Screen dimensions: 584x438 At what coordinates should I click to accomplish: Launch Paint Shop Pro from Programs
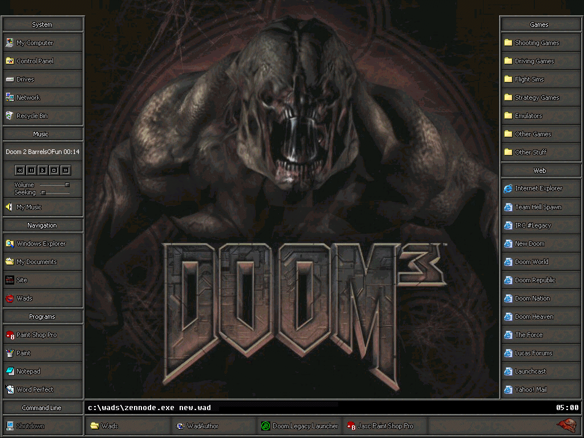43,335
